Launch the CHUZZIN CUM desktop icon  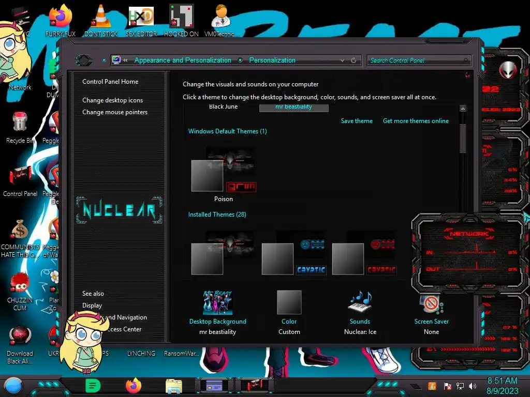click(20, 292)
